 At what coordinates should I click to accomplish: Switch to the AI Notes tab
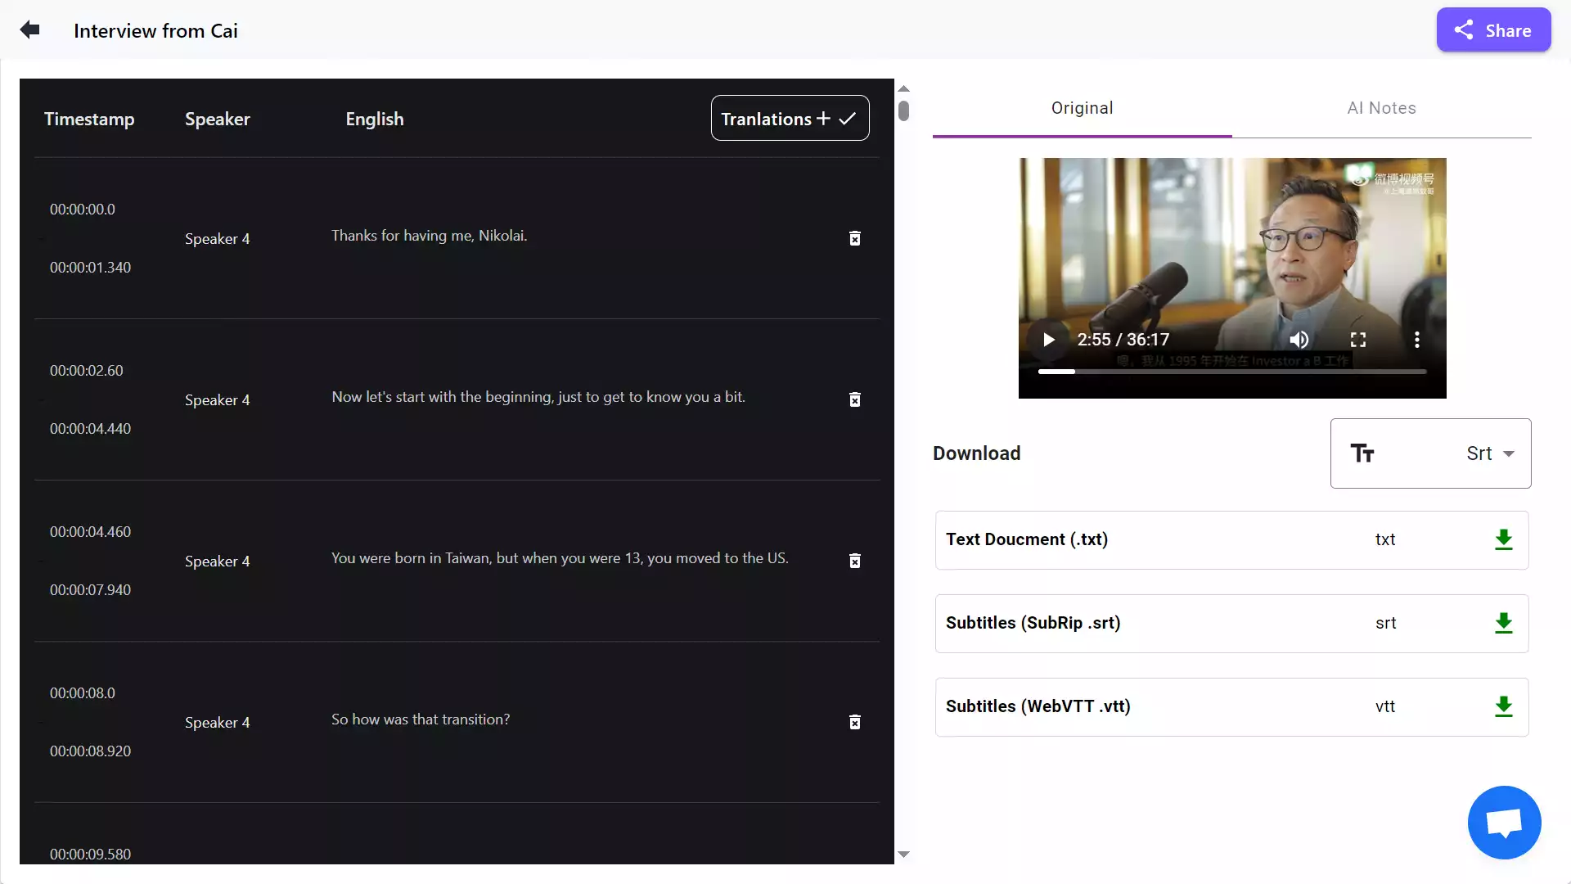click(1381, 107)
